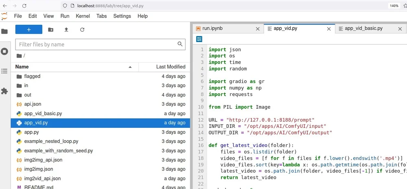This screenshot has height=189, width=407.
Task: Click the notebook icon on run.ipynb tab
Action: tap(198, 29)
